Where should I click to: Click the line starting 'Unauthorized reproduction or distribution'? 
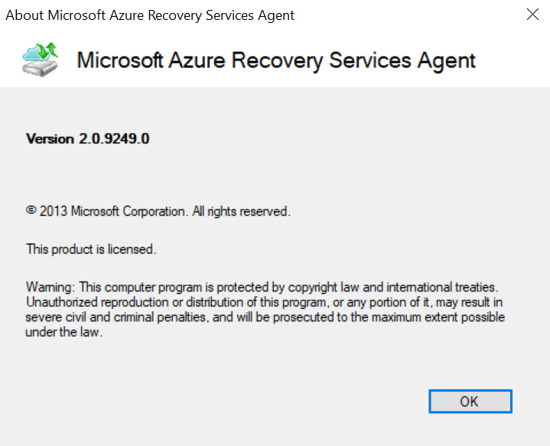point(264,302)
